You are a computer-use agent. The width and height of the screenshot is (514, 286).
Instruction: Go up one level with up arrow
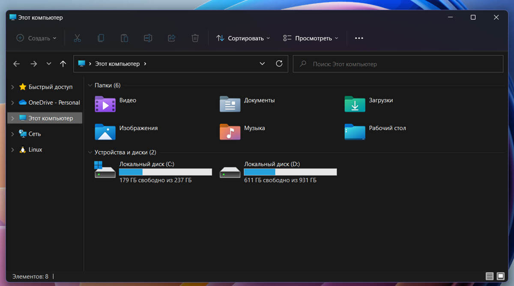tap(63, 64)
